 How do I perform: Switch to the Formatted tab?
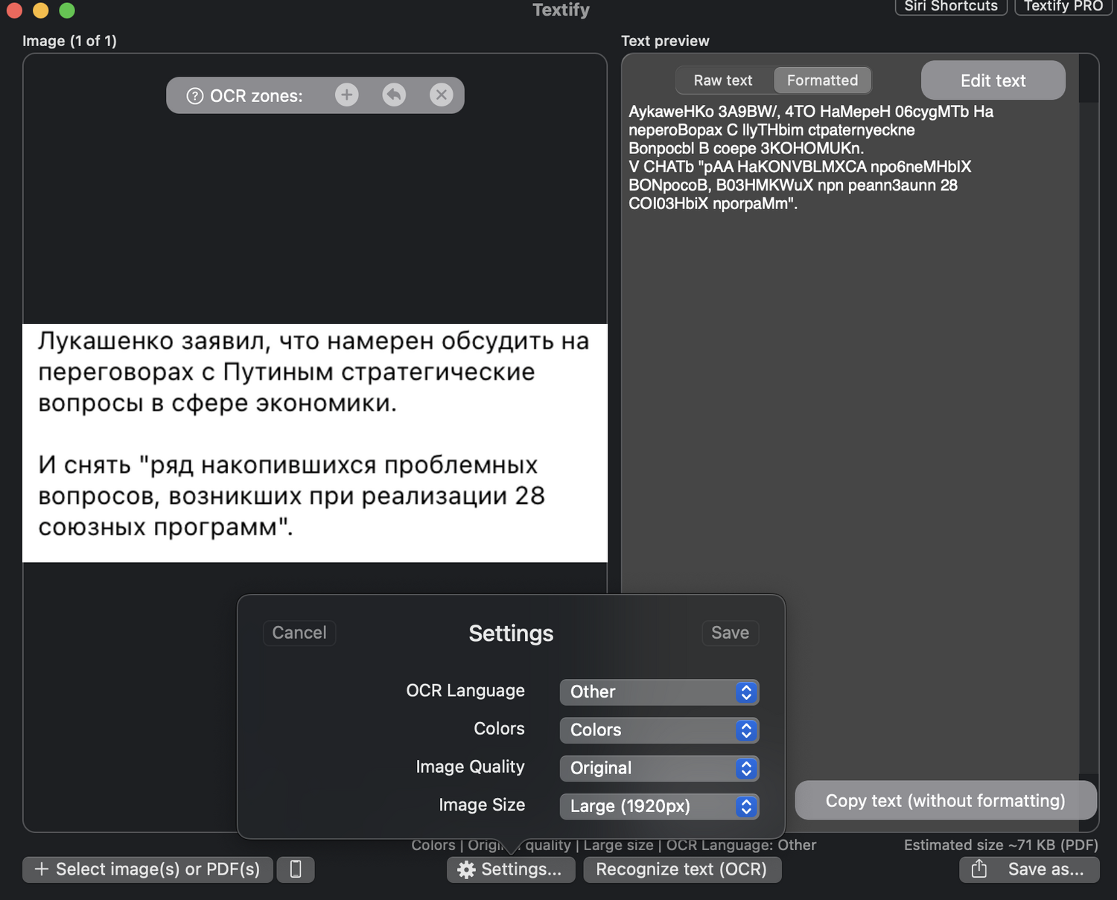point(822,80)
